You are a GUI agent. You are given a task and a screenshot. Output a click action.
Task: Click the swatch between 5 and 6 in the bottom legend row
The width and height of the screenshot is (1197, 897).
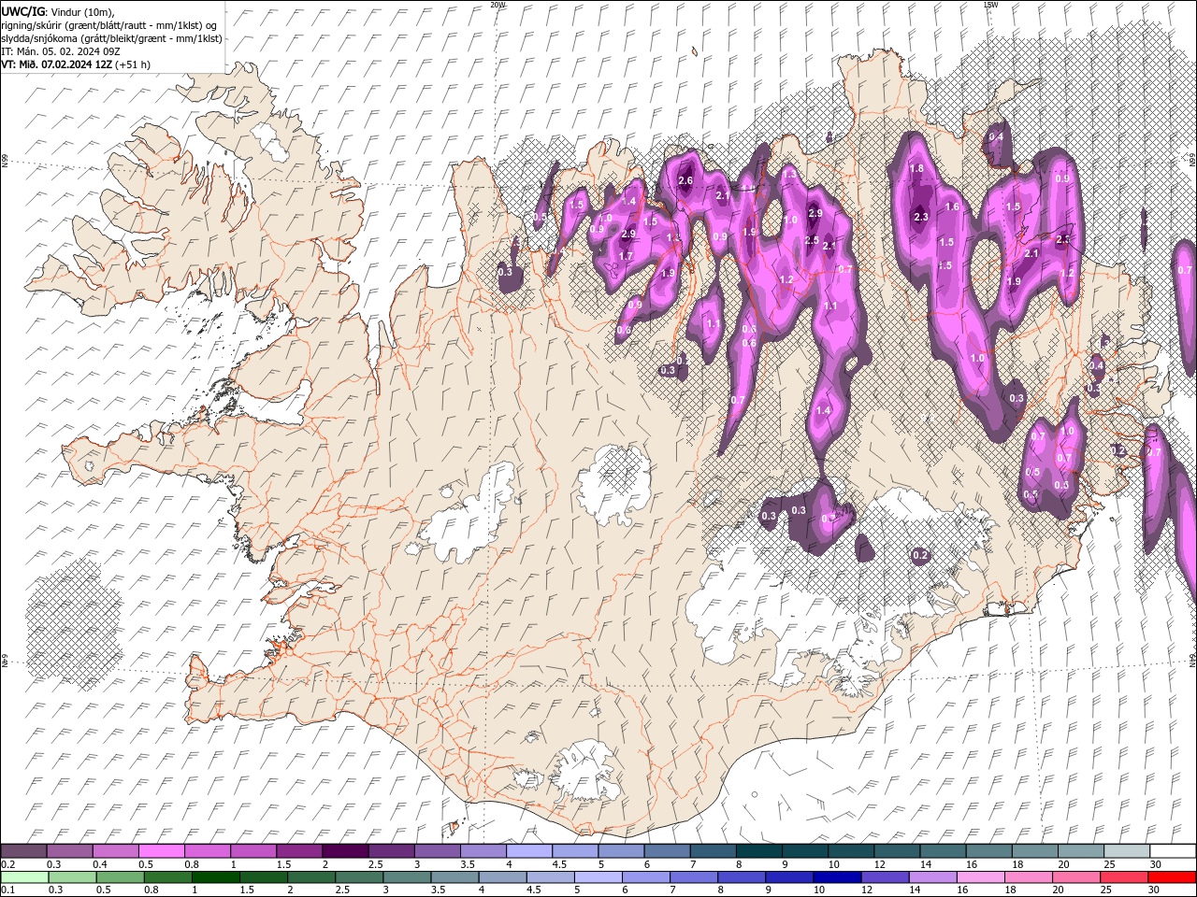pos(598,877)
